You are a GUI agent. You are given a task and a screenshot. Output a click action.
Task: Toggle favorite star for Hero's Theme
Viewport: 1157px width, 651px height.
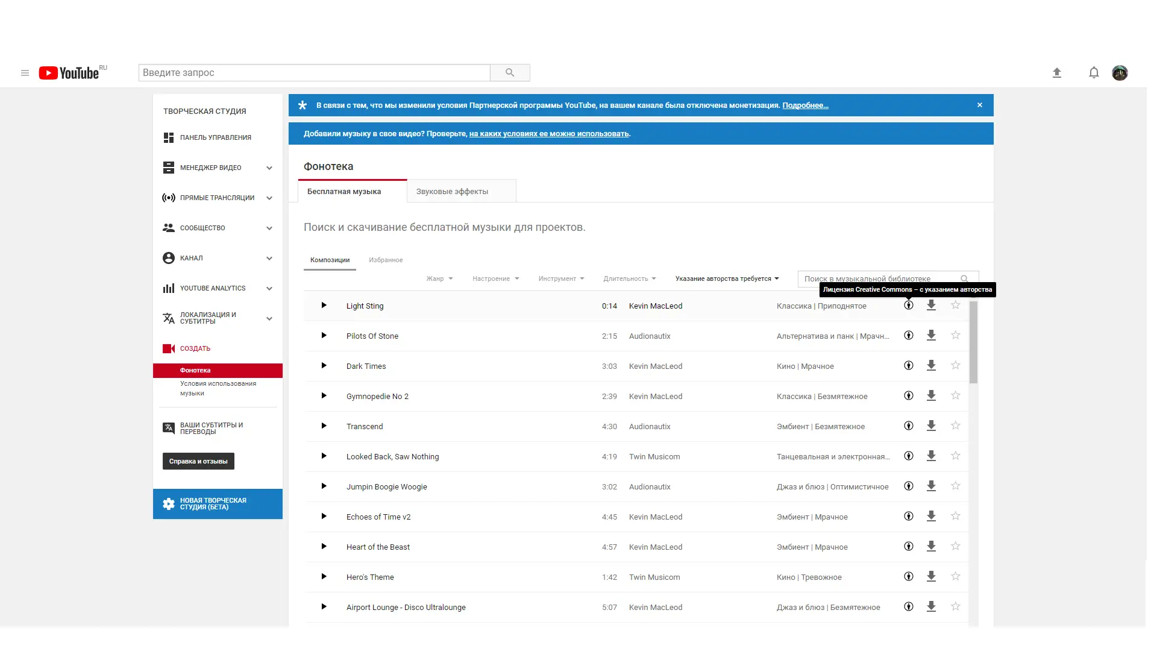pyautogui.click(x=955, y=577)
